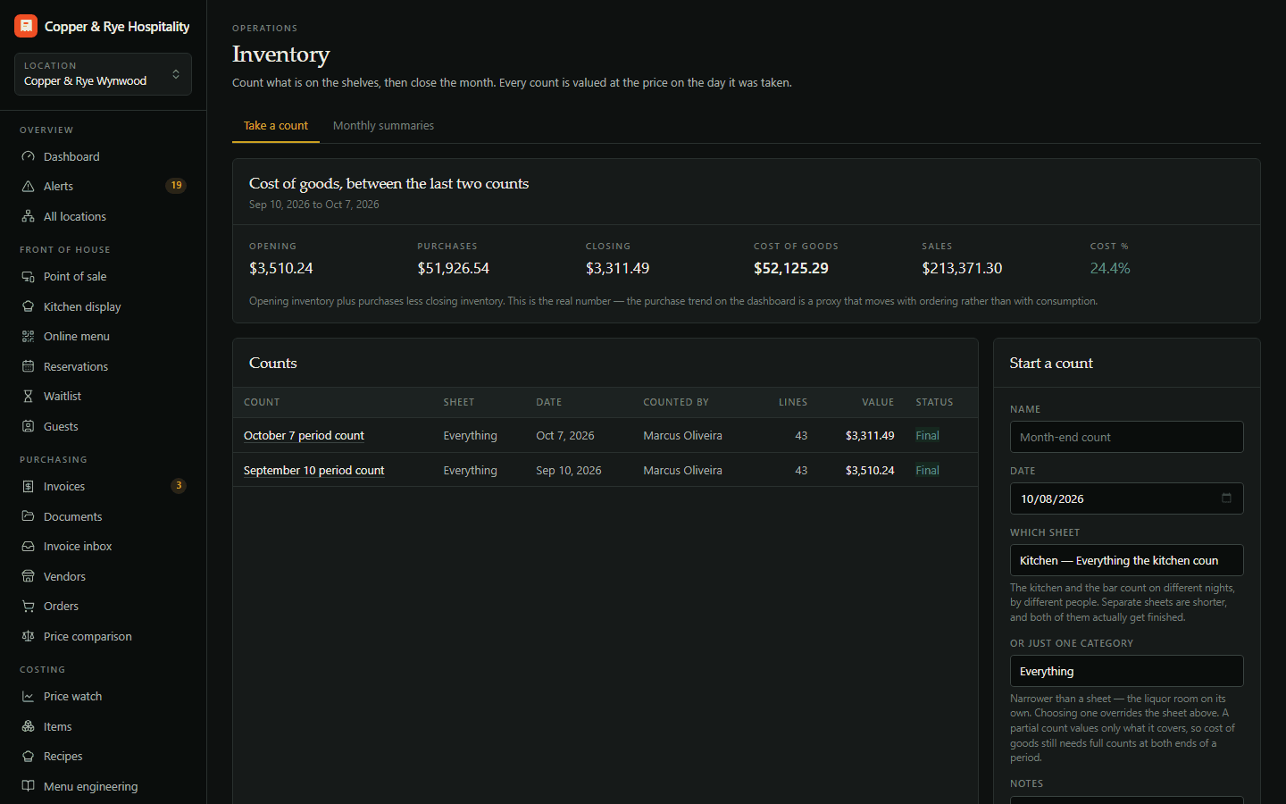The image size is (1286, 804).
Task: Click the Cost % value 24.4%
Action: [1110, 268]
